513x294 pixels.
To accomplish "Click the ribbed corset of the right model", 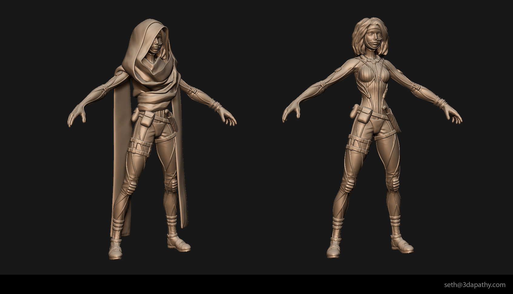I will [x=371, y=88].
